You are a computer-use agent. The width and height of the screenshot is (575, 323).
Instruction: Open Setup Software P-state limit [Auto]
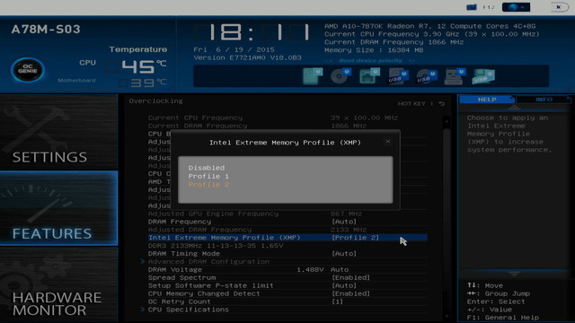(344, 285)
